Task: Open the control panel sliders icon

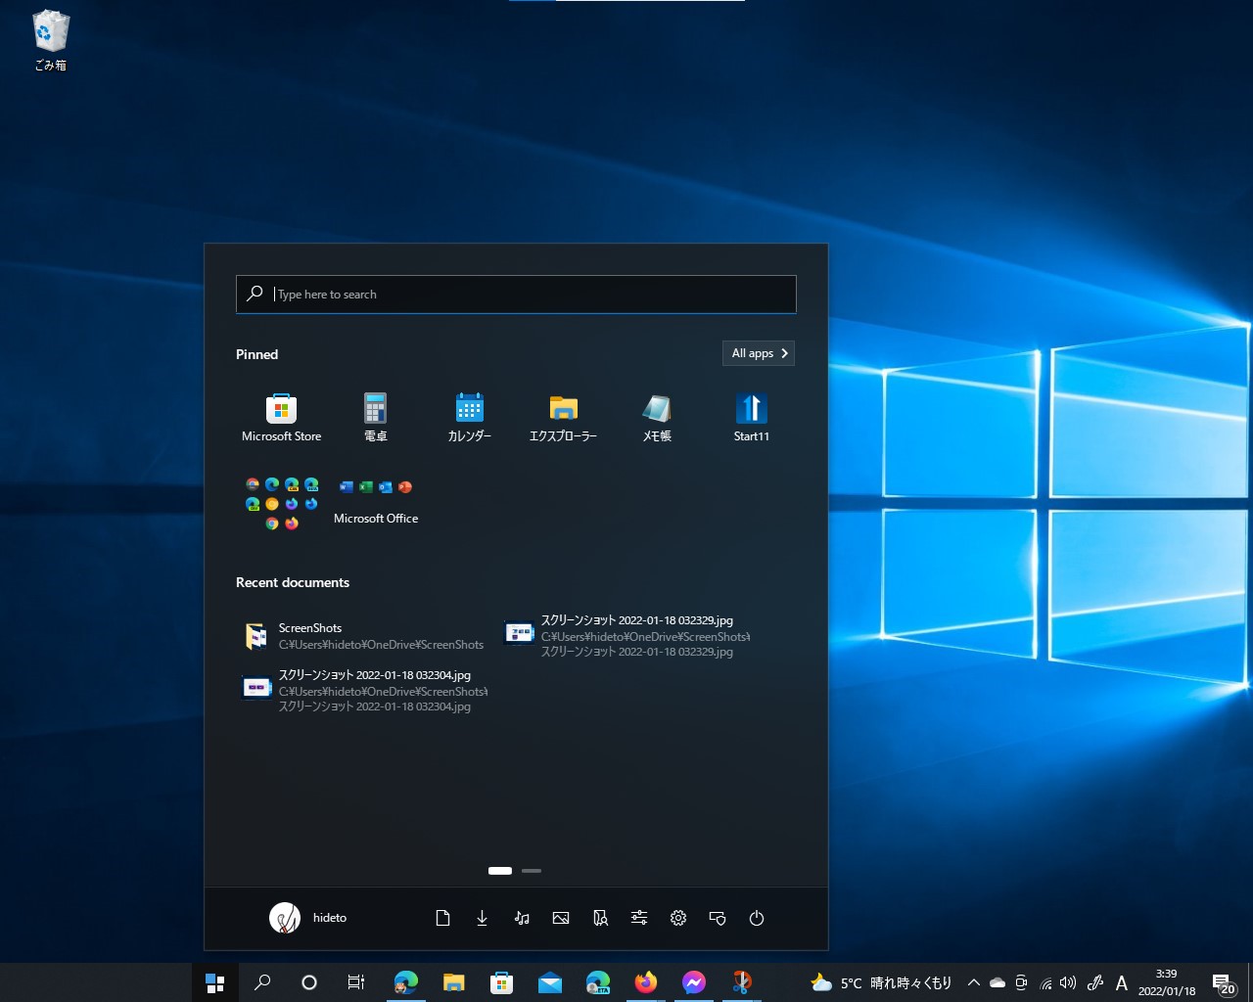Action: (639, 918)
